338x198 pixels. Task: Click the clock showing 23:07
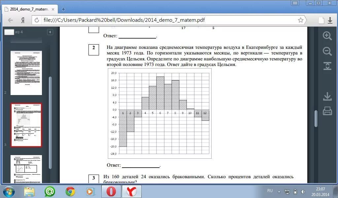coord(320,189)
